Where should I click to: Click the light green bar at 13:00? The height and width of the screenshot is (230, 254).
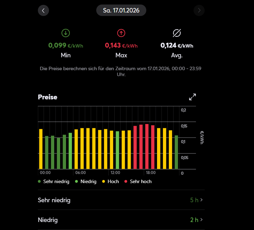coord(117,150)
